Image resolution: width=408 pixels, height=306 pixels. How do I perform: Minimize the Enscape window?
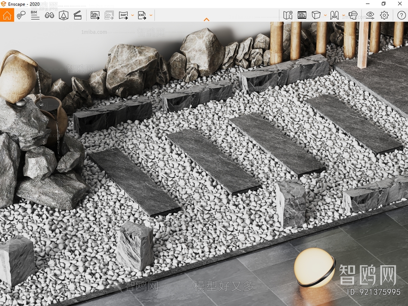click(368, 4)
